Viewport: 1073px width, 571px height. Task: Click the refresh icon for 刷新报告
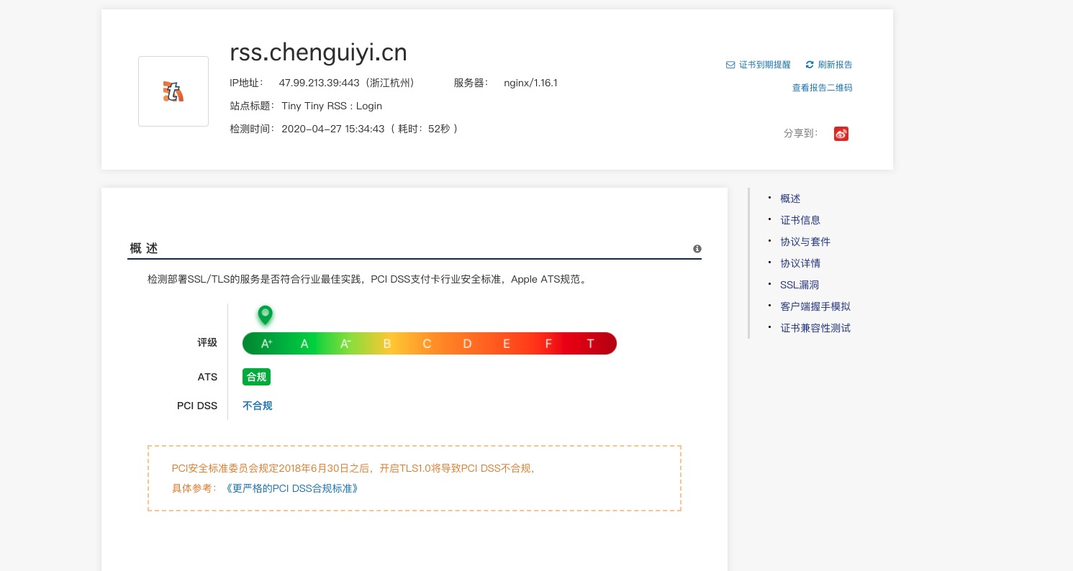pyautogui.click(x=810, y=65)
